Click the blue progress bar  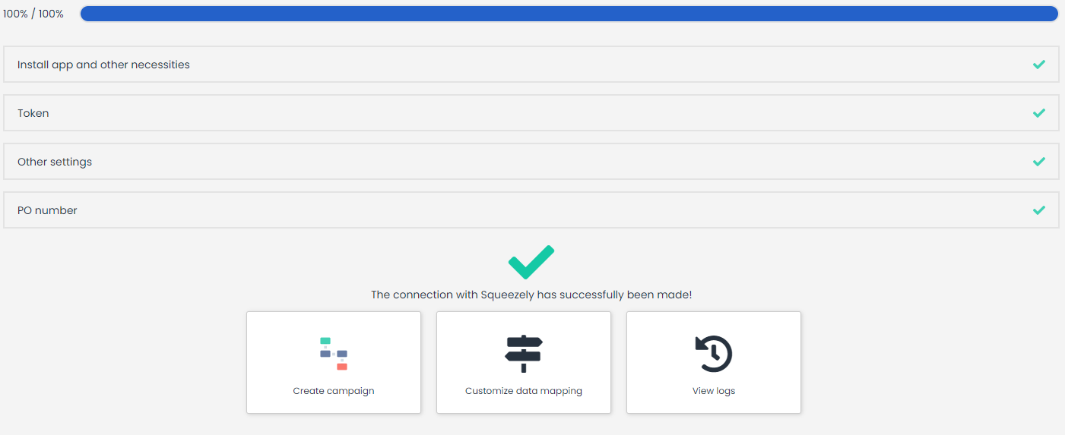click(569, 14)
